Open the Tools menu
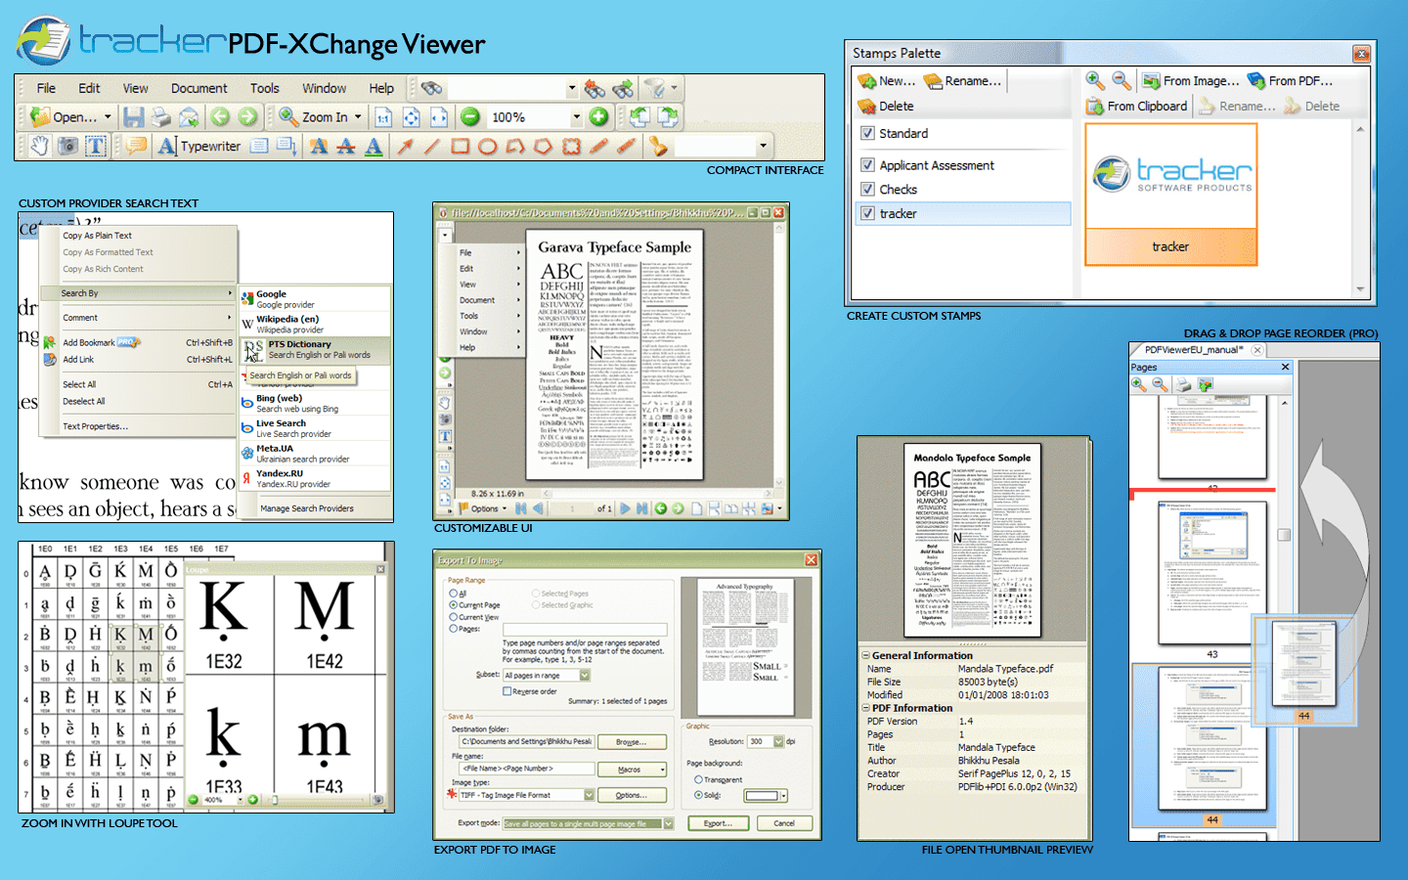The image size is (1408, 880). pyautogui.click(x=264, y=88)
